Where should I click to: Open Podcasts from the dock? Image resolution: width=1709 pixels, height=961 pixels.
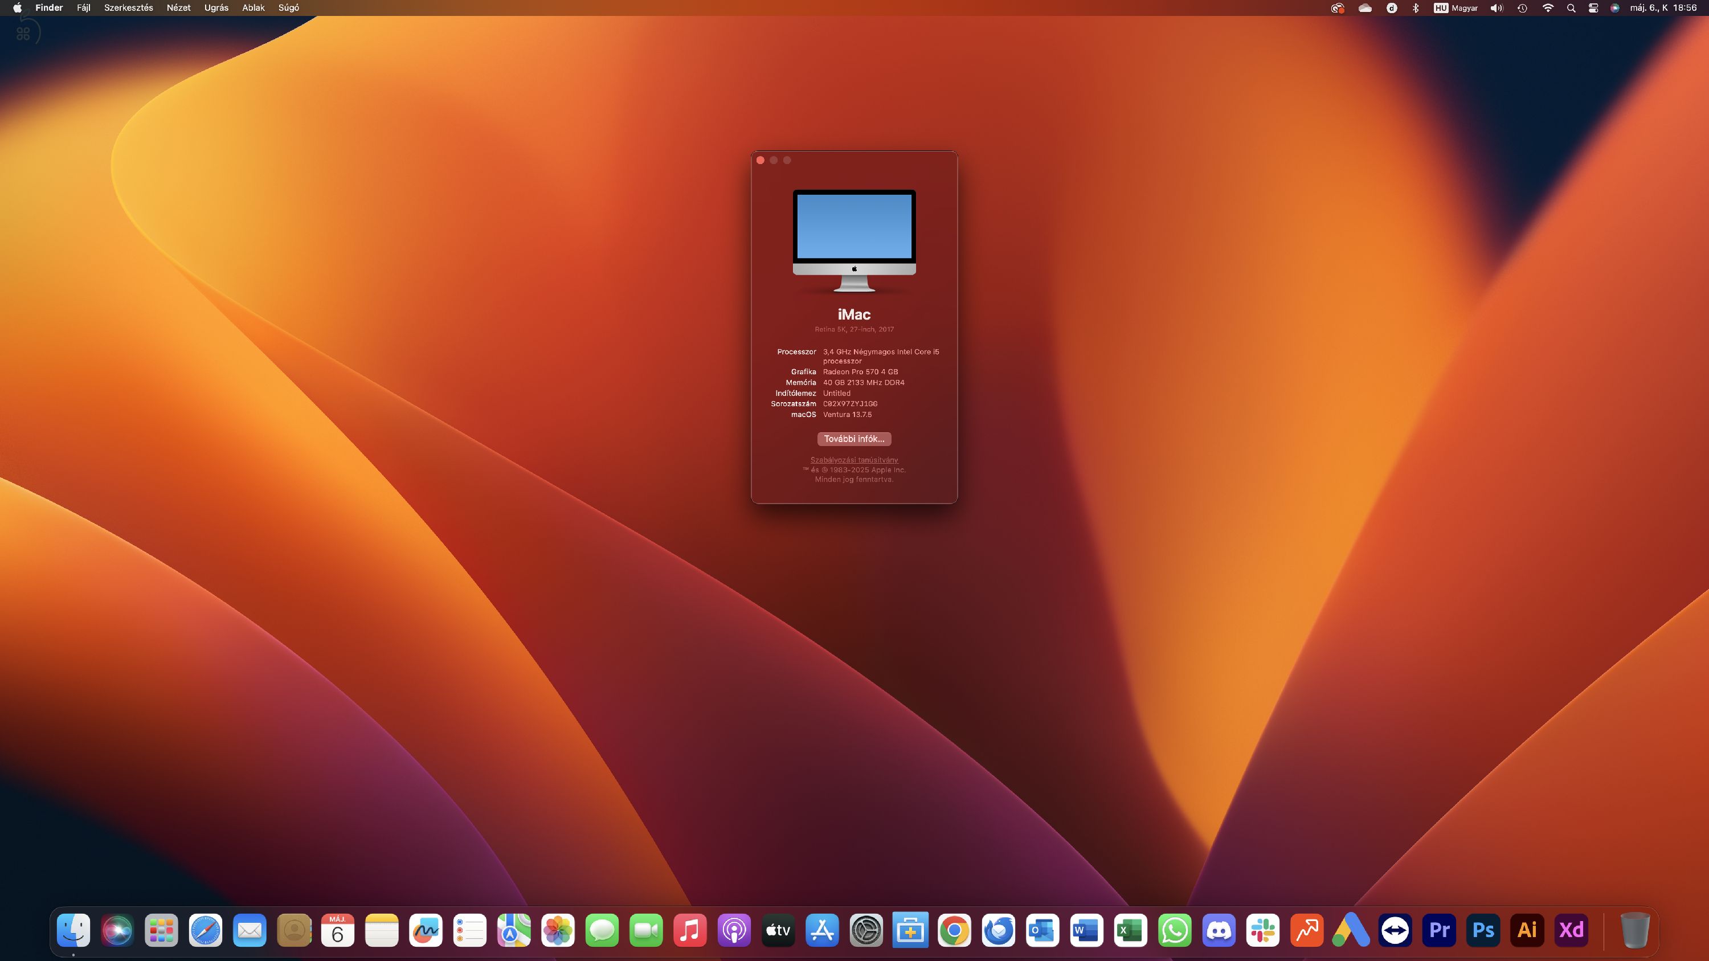[734, 930]
